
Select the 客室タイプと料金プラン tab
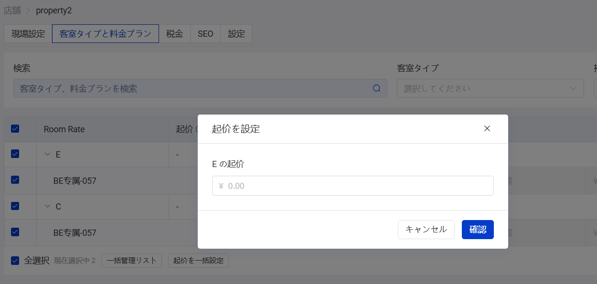[x=106, y=34]
